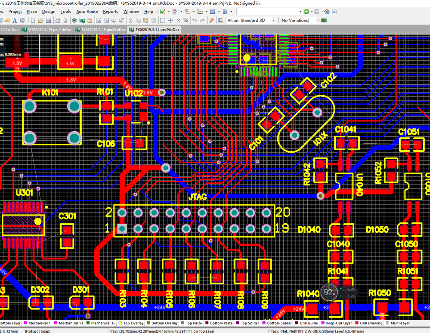Click the Bottom Paste layer color swatch
The width and height of the screenshot is (430, 333).
click(207, 323)
